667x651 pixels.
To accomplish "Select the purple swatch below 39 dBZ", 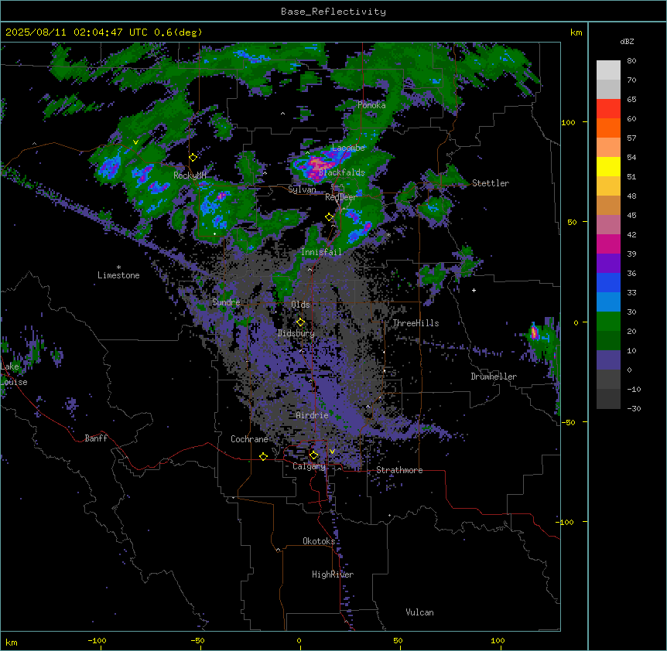I will pyautogui.click(x=608, y=264).
